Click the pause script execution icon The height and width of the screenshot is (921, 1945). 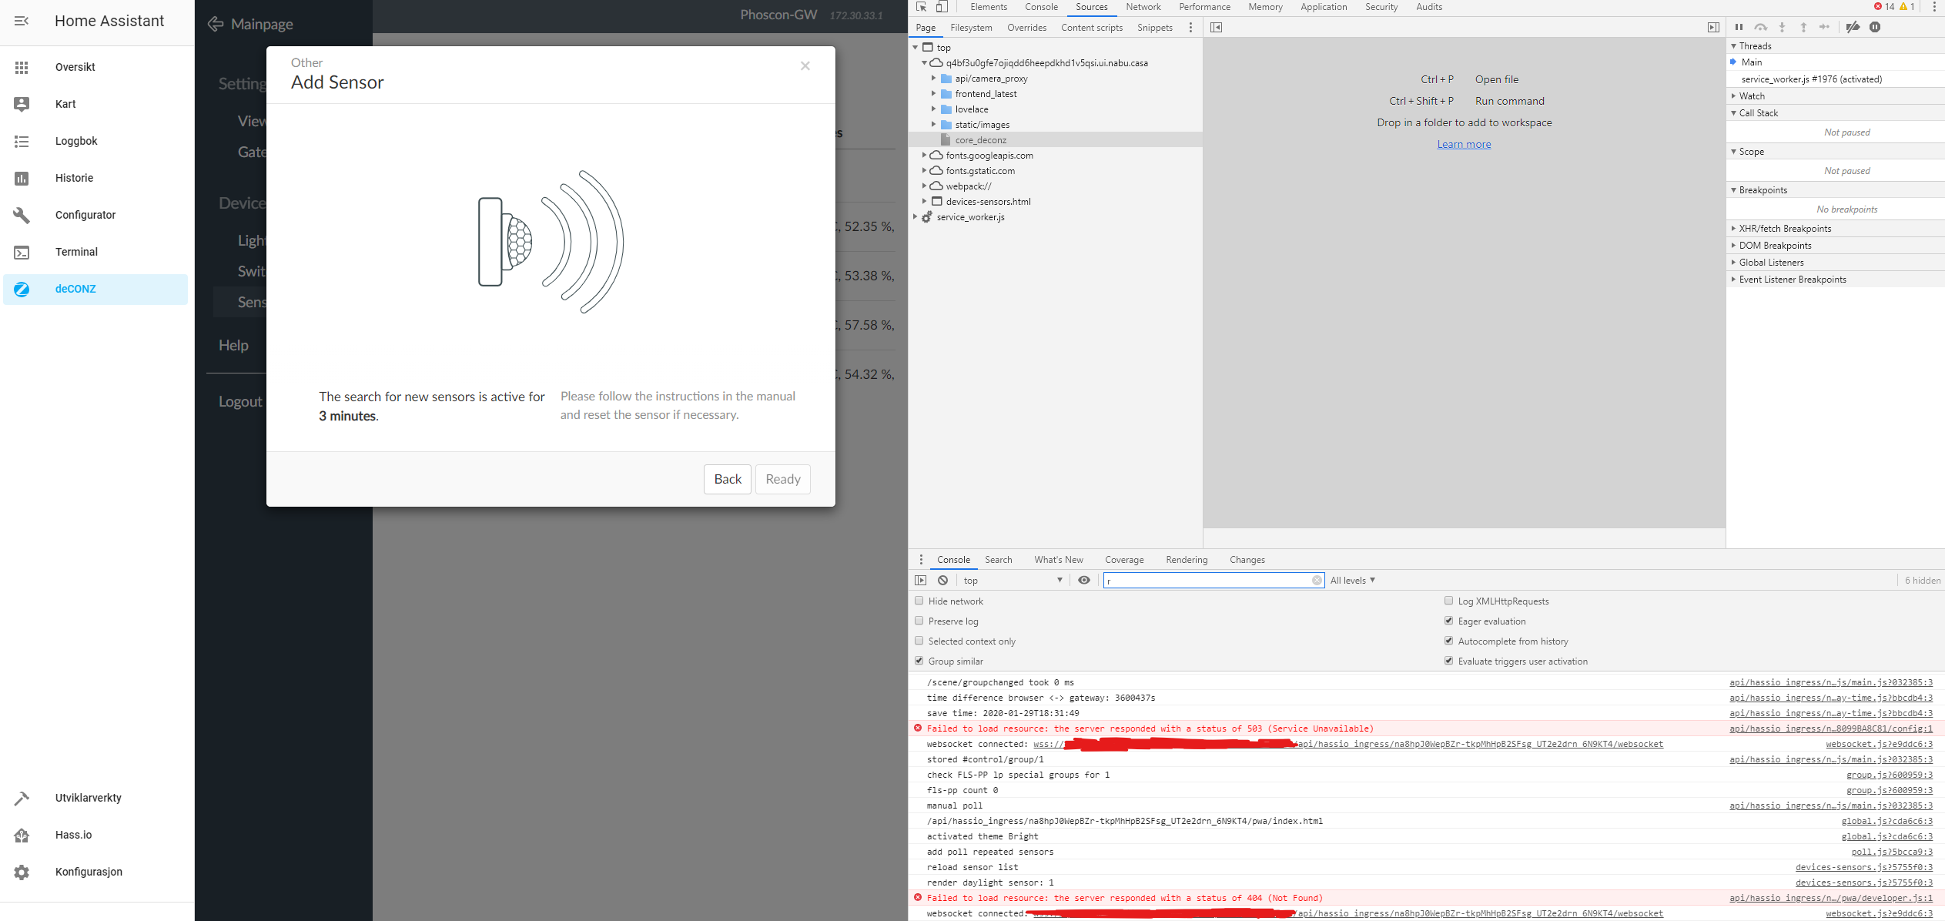click(x=1739, y=27)
